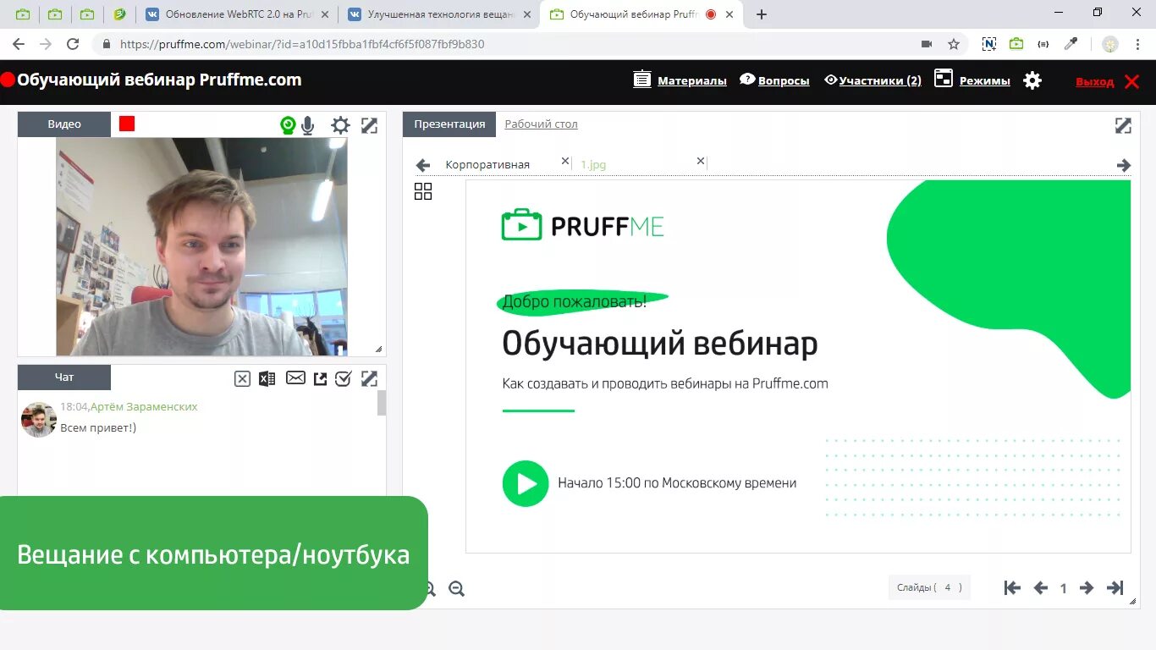Close the Корпоративная presentation tab

[565, 161]
